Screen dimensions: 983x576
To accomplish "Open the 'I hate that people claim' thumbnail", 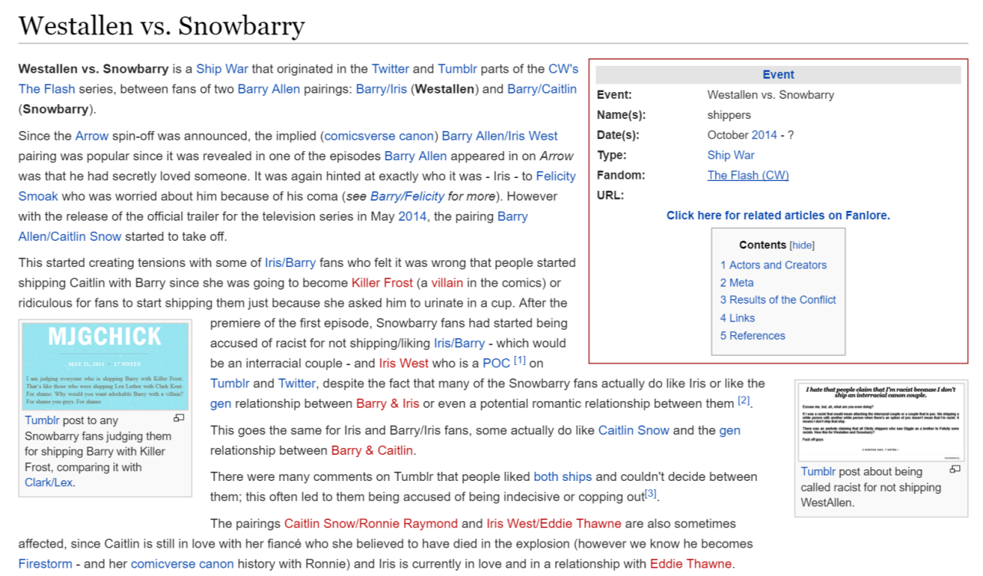I will [x=881, y=422].
